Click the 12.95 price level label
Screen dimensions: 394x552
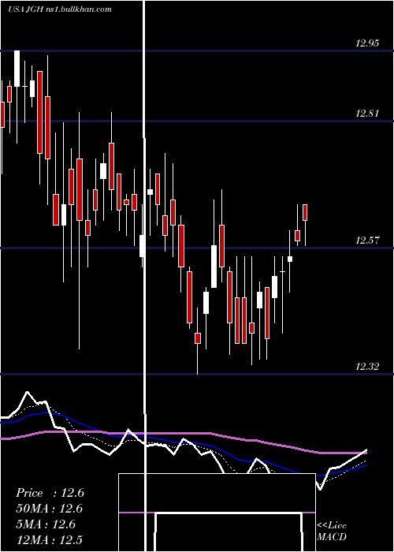point(367,43)
